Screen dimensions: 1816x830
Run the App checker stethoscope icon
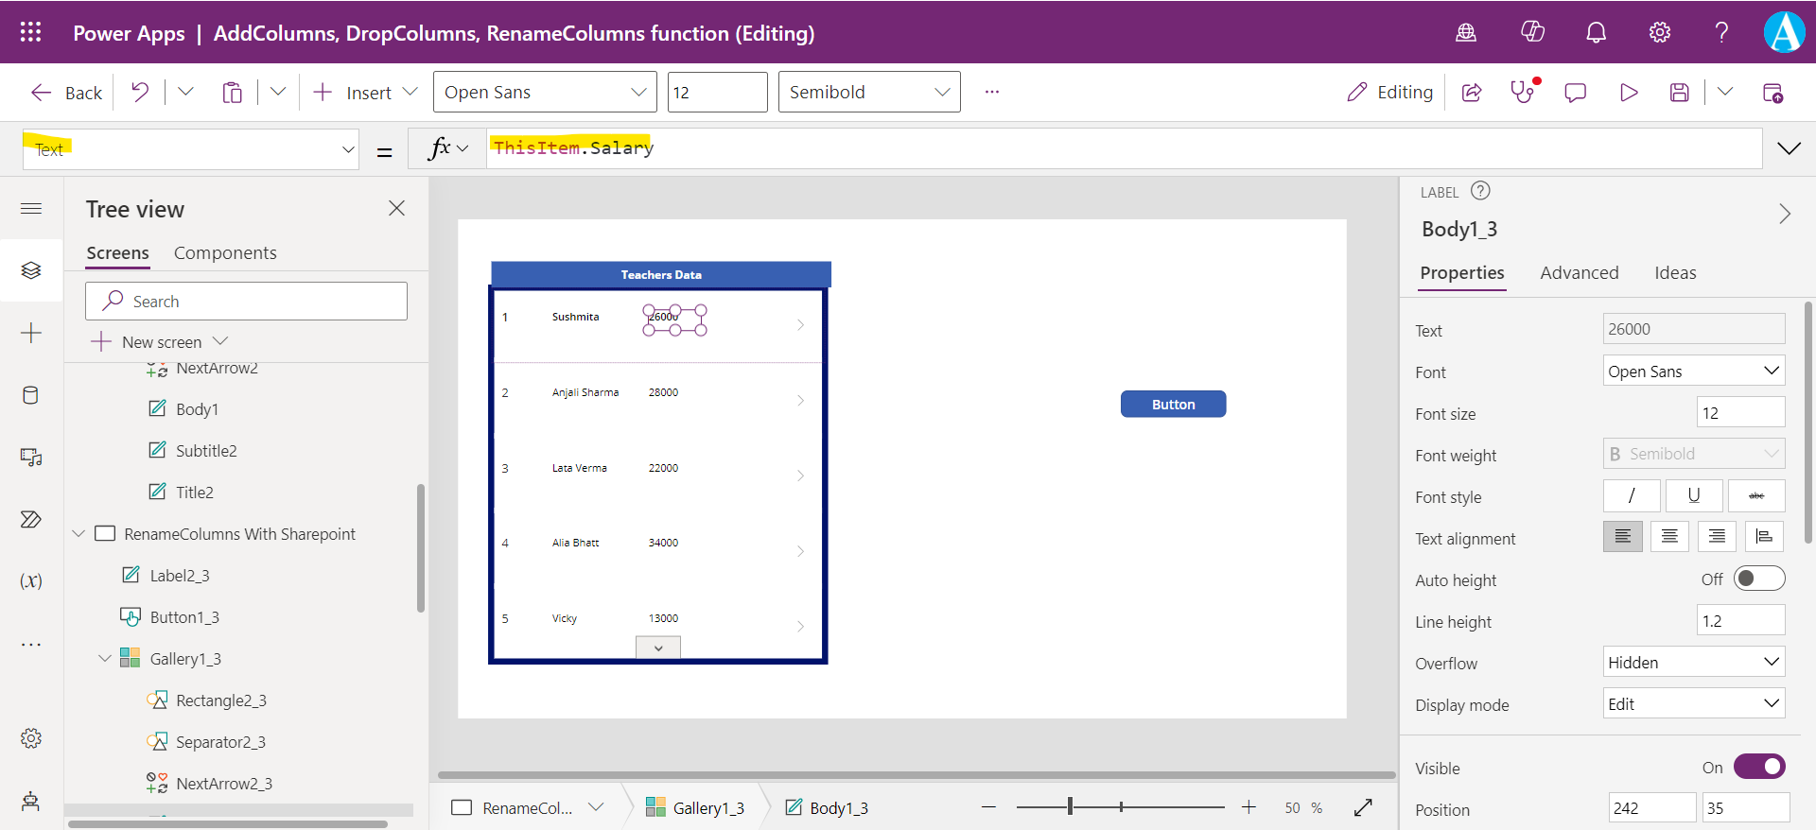(x=1523, y=92)
